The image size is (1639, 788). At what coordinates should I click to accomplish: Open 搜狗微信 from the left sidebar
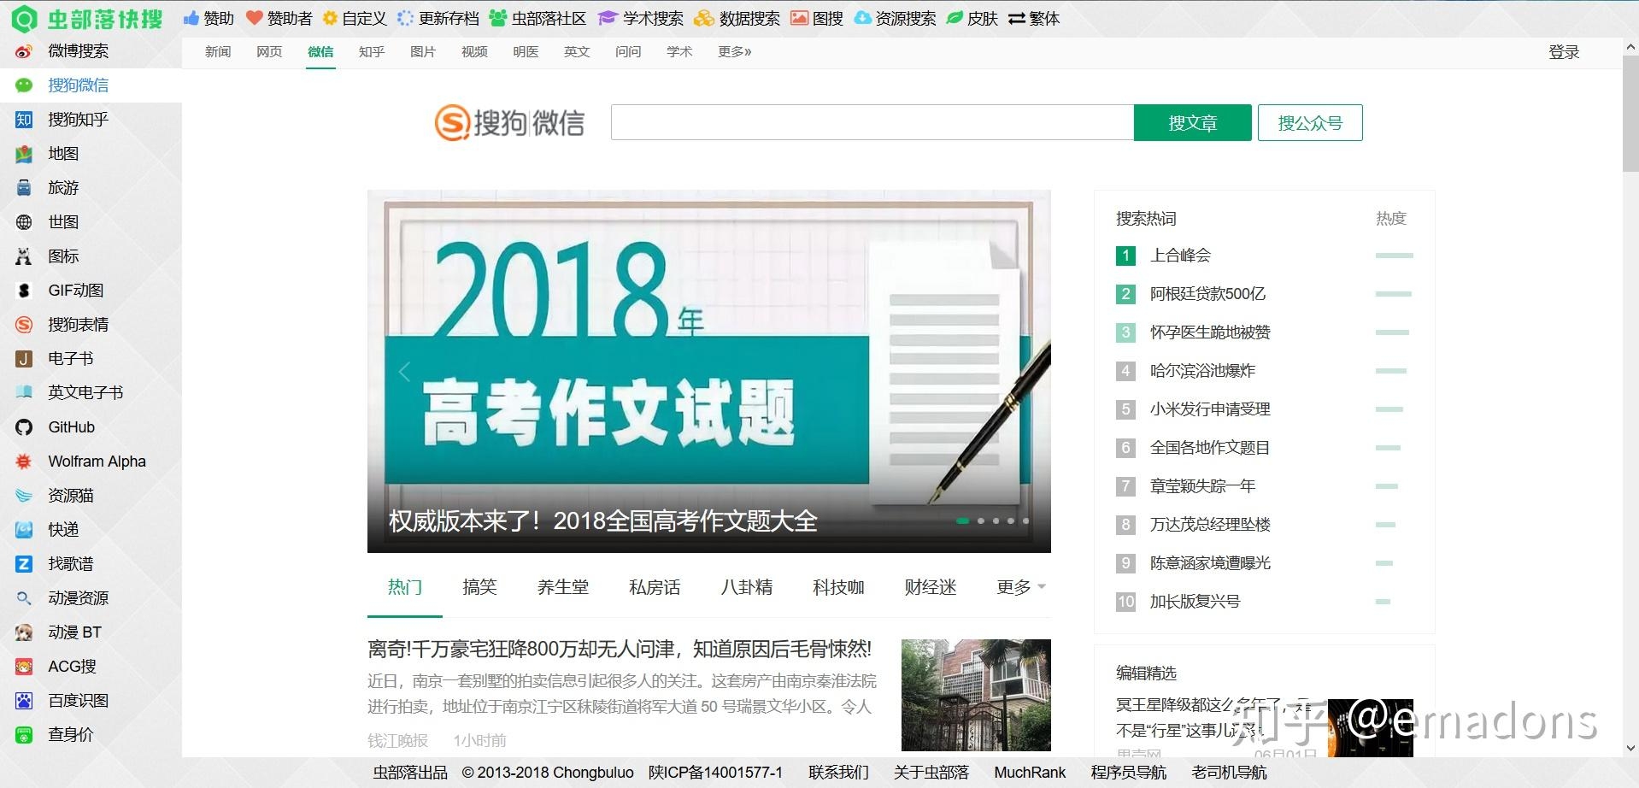pos(77,85)
